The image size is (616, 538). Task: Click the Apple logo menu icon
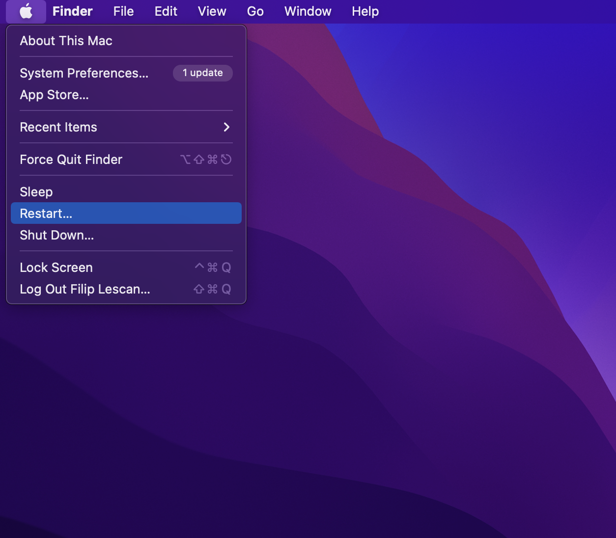26,11
